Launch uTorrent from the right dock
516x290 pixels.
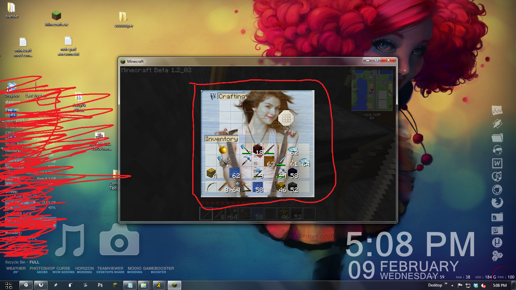[x=497, y=242]
